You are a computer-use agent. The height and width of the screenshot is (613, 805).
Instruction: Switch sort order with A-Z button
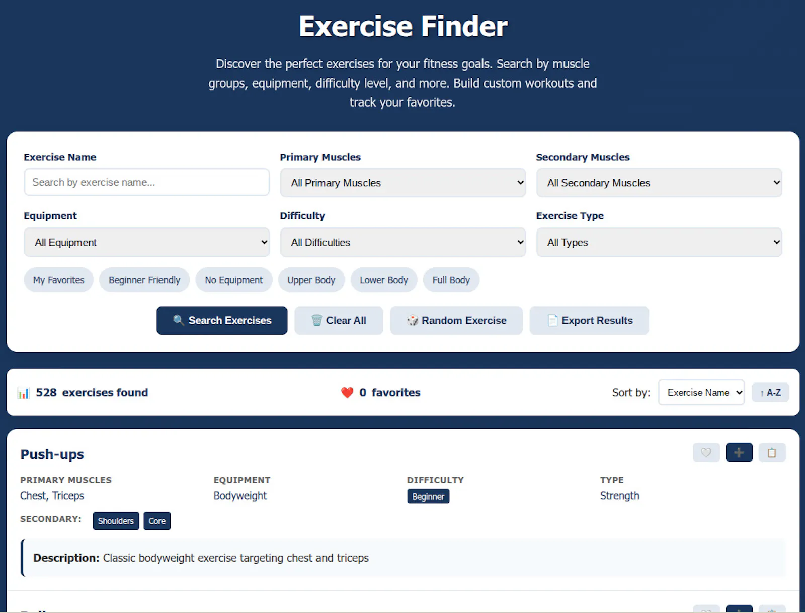(770, 392)
